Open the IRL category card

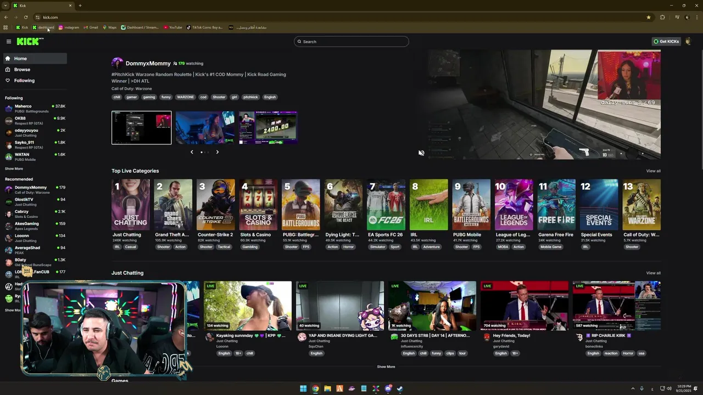429,205
